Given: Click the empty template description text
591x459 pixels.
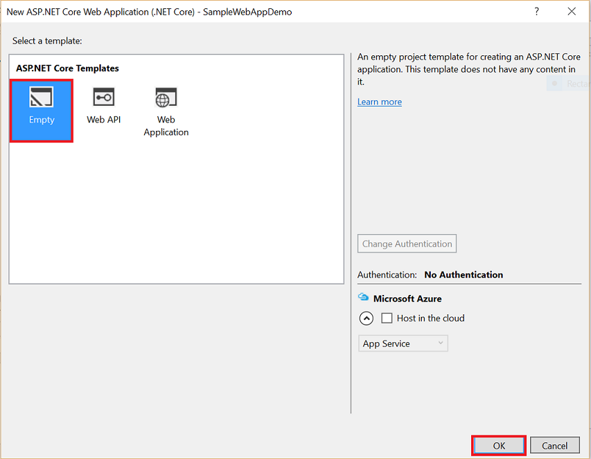Looking at the screenshot, I should pos(469,69).
